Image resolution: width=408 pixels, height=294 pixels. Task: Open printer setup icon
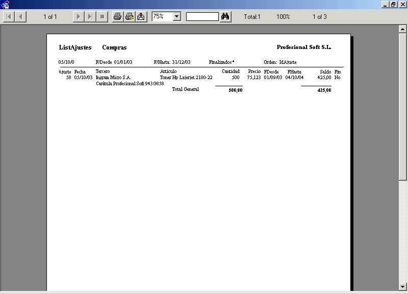tap(130, 17)
